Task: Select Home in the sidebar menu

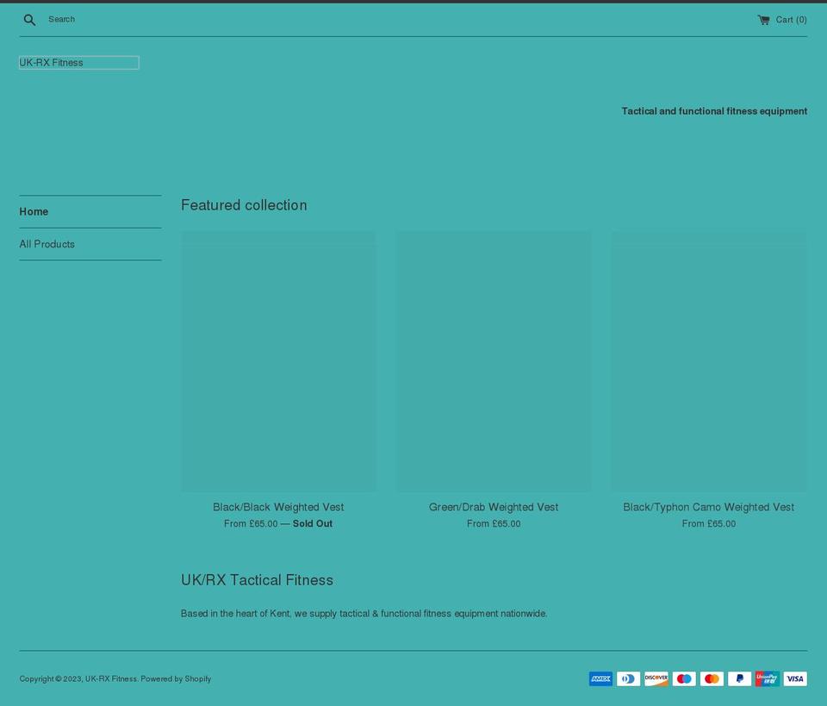Action: [34, 211]
